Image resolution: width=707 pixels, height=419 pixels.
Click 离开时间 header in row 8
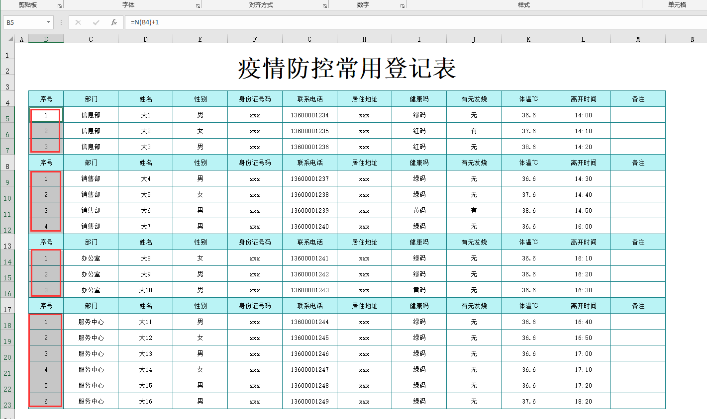(x=583, y=163)
